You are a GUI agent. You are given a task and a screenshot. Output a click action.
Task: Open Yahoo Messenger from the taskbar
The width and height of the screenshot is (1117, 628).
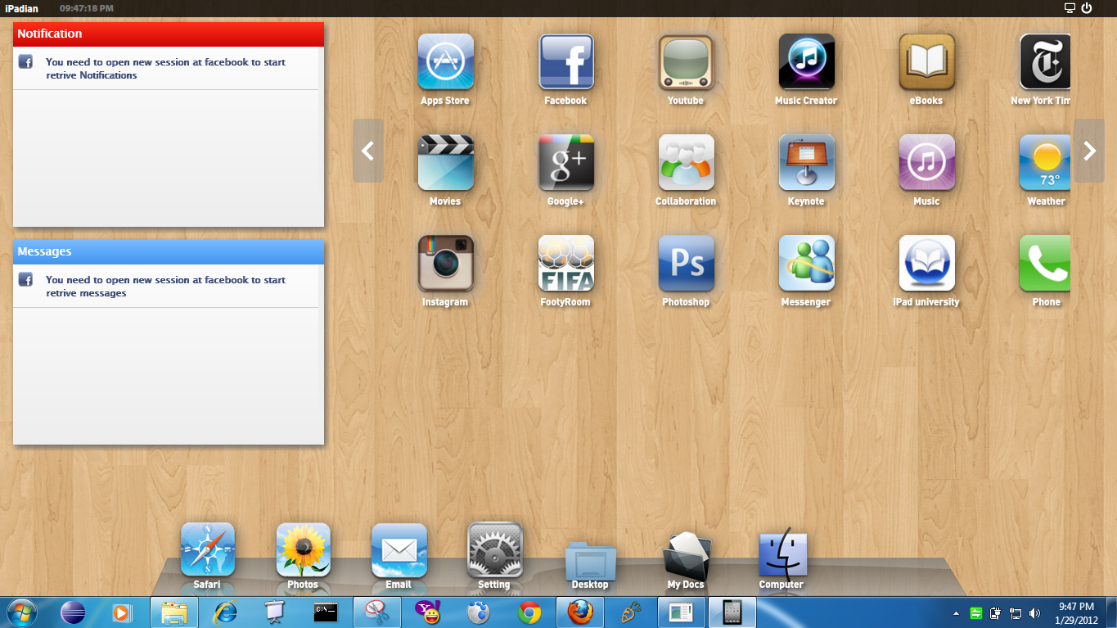coord(428,612)
